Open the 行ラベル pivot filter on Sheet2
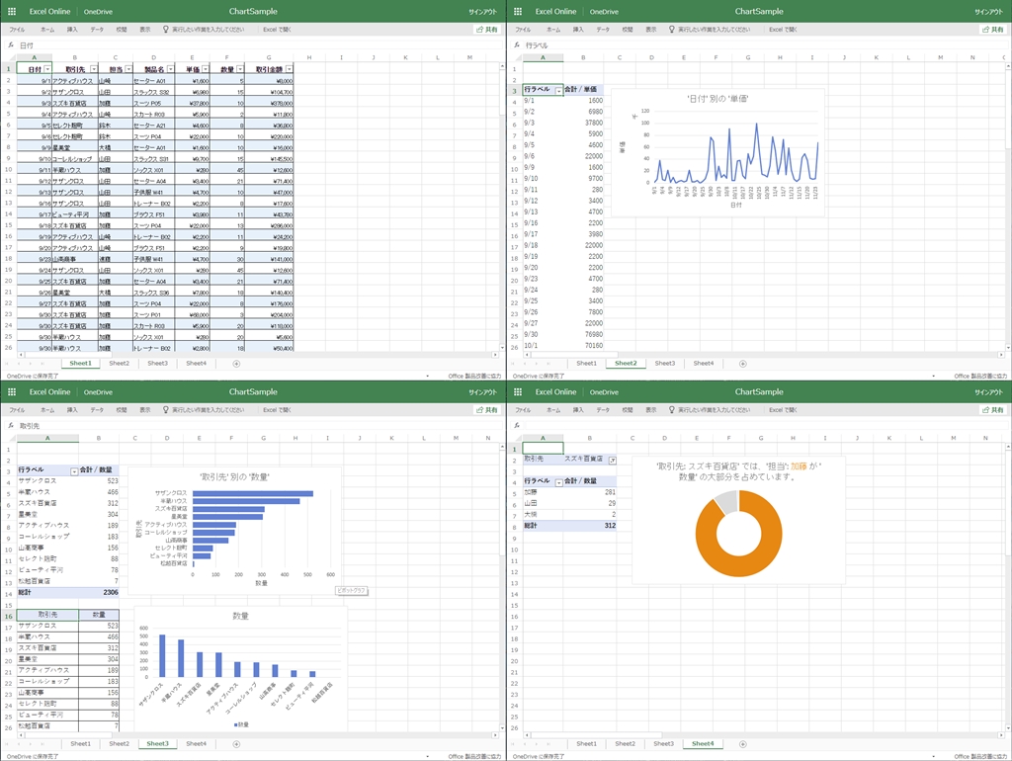1012x761 pixels. pyautogui.click(x=559, y=90)
